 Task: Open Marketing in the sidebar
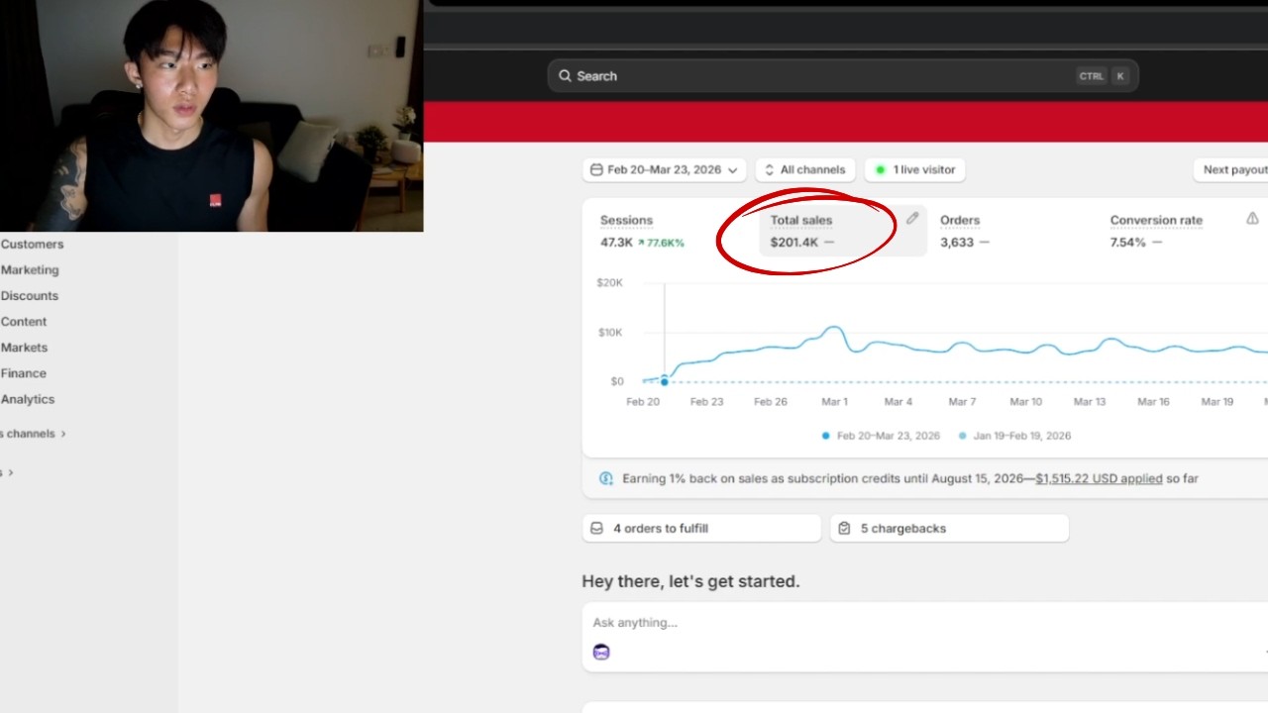point(30,269)
